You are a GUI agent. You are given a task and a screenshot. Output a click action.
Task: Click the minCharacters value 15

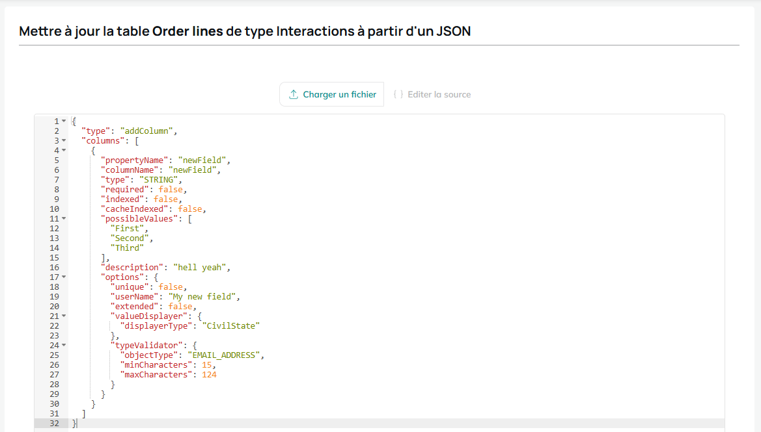pyautogui.click(x=207, y=364)
